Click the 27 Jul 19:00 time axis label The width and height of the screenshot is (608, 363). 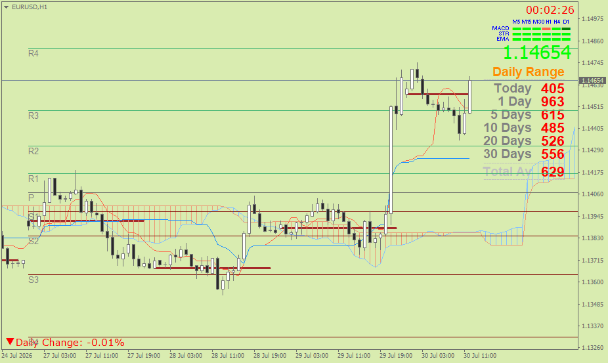(x=144, y=356)
